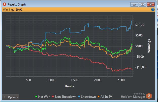Viewport: 158px width, 102px height.
Task: Click the 1 500 hands x-axis label
Action: [75, 80]
